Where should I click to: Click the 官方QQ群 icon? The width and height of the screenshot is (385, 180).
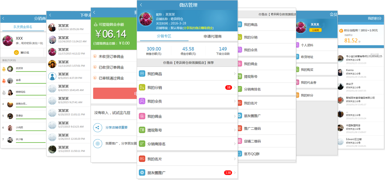tap(240, 154)
